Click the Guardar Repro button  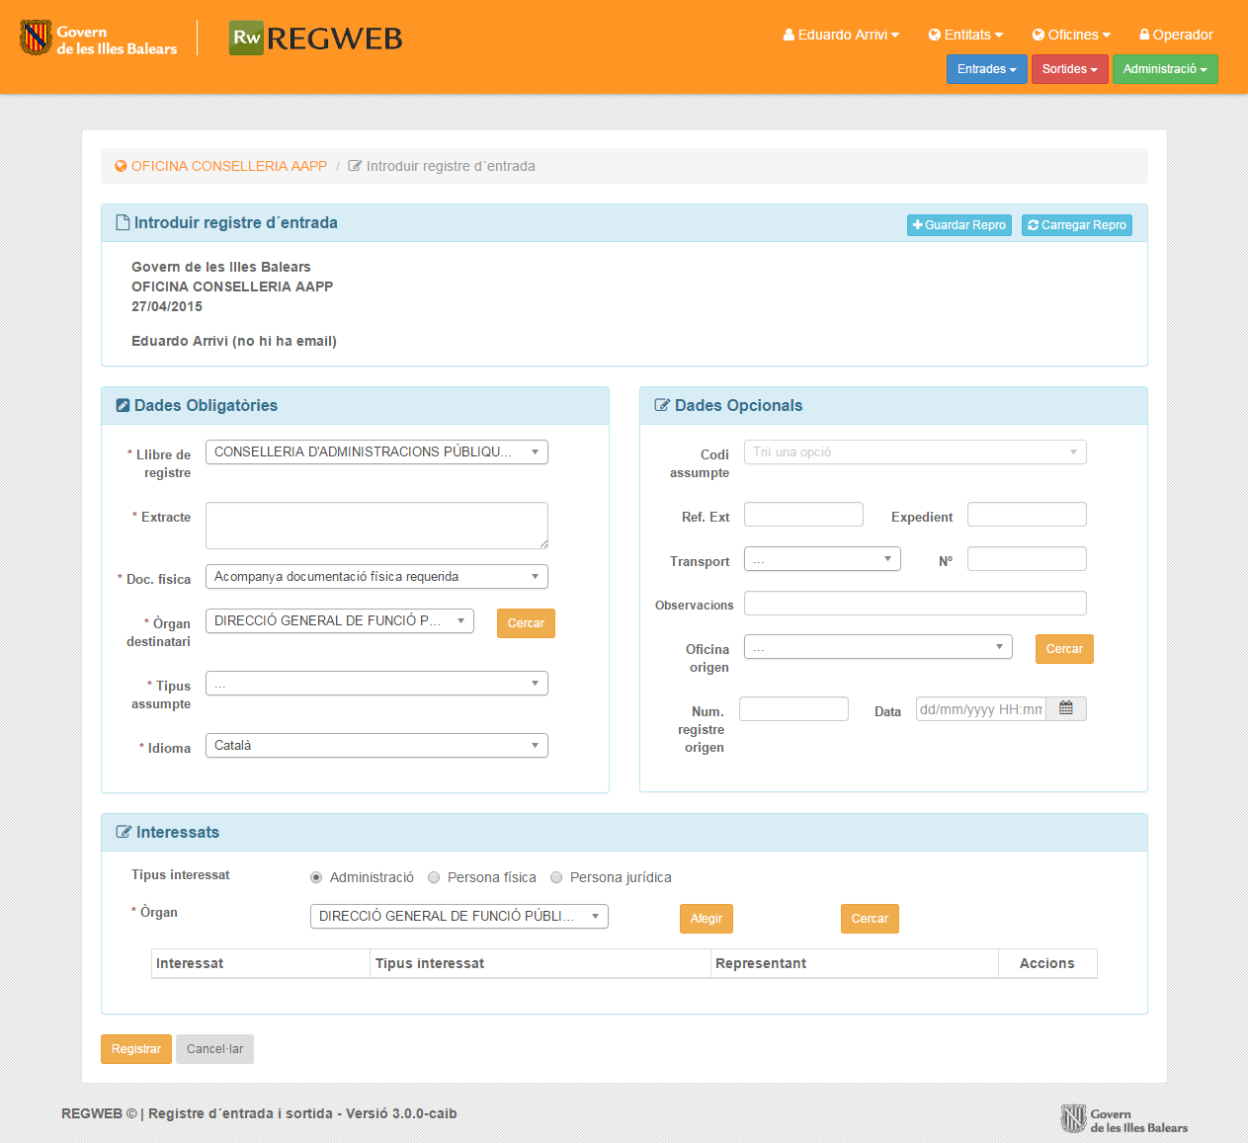[958, 225]
